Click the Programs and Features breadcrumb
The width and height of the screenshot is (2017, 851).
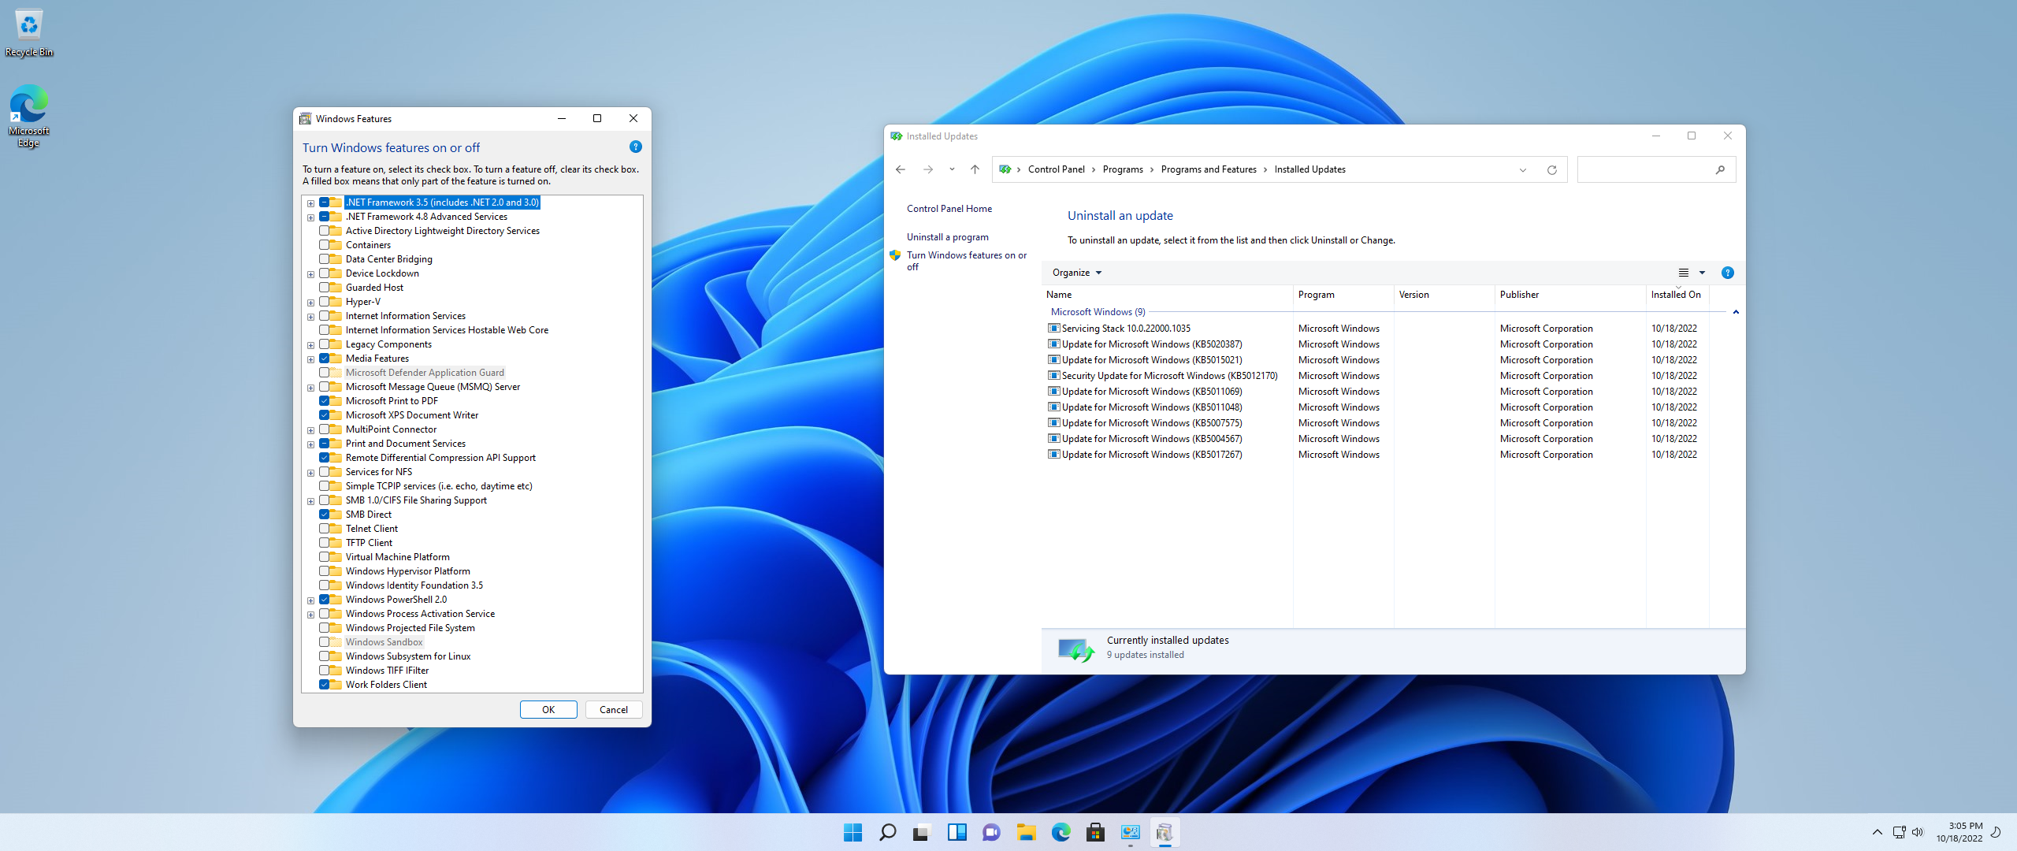point(1208,169)
